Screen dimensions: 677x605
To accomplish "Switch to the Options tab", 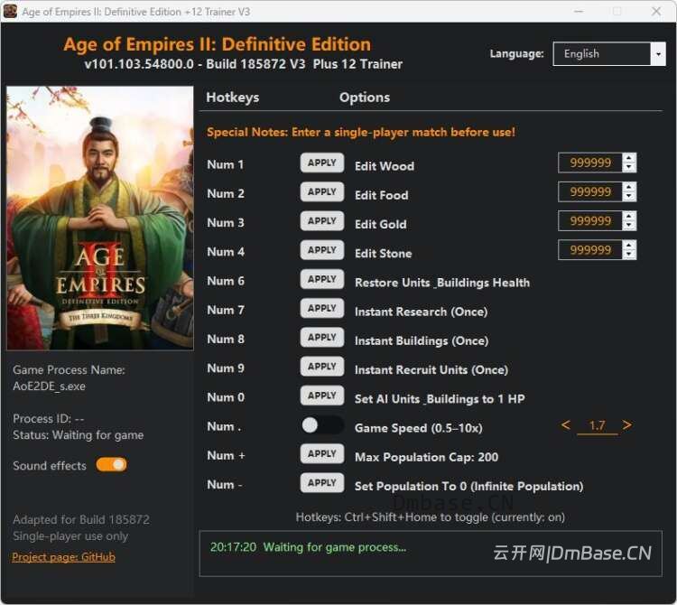I will tap(365, 98).
